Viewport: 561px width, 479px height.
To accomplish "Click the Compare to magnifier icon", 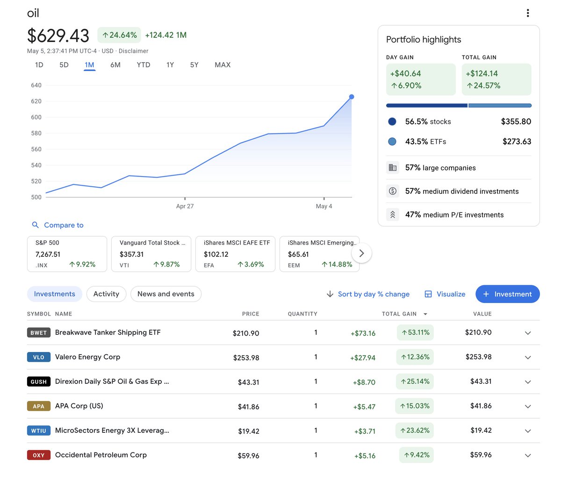I will [x=35, y=225].
